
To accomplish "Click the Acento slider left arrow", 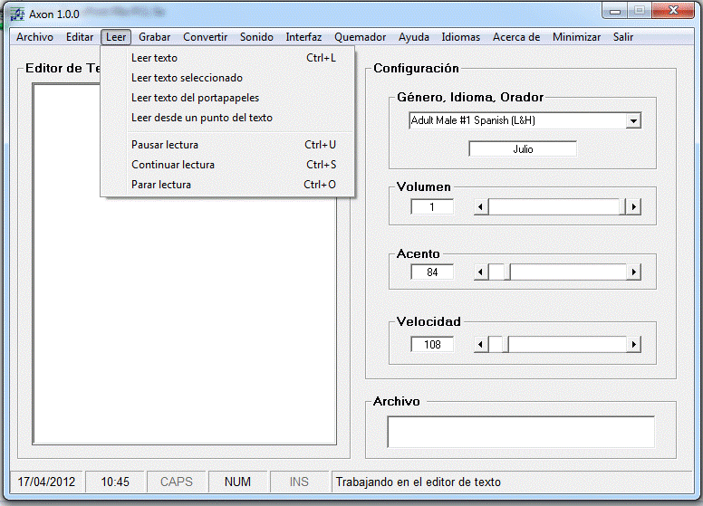I will [482, 272].
